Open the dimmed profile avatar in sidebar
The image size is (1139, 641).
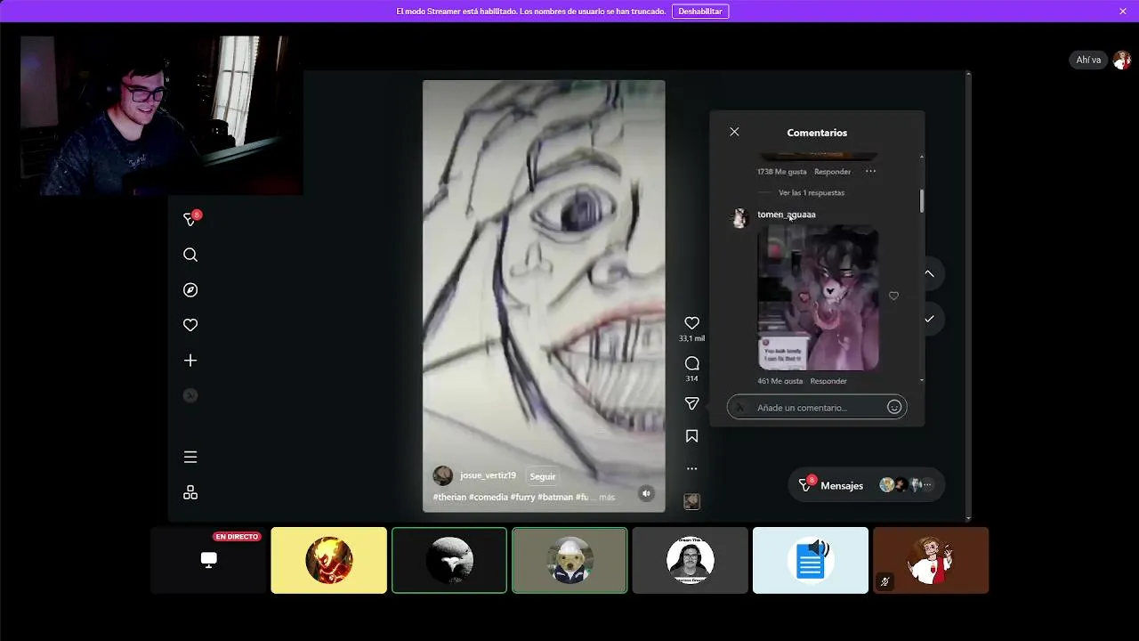click(190, 395)
